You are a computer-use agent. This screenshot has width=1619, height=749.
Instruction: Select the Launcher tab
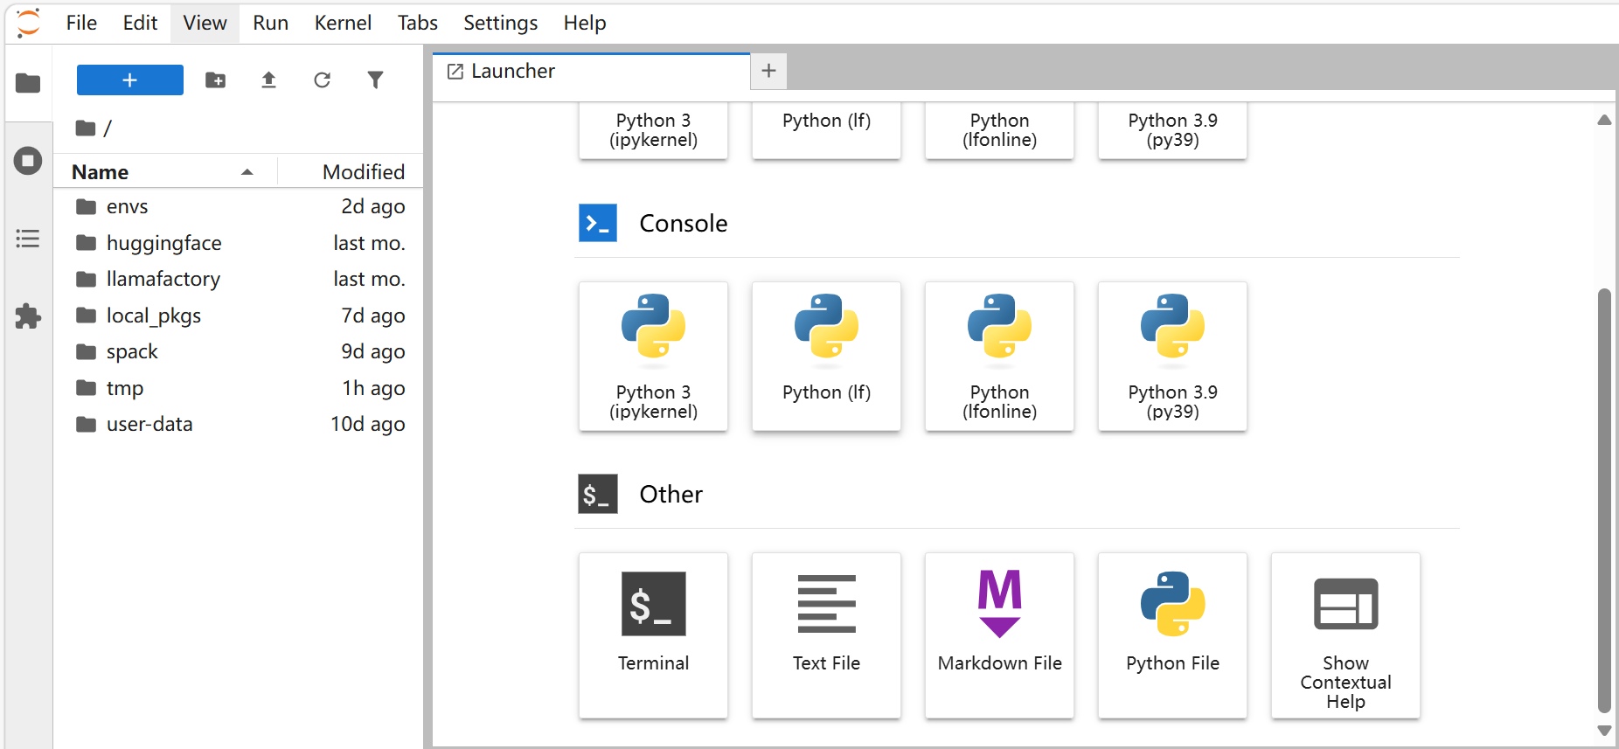coord(513,72)
